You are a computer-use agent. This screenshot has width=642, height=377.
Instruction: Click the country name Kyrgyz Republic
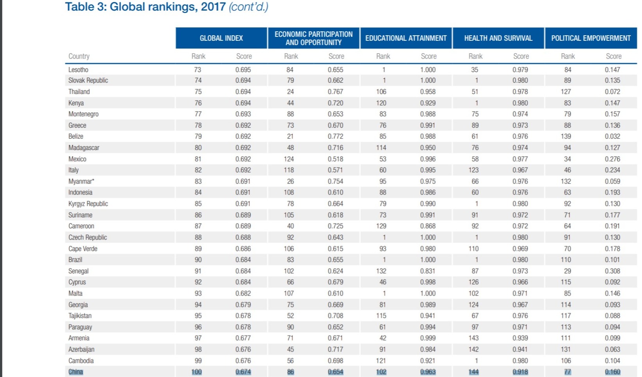[x=88, y=204]
